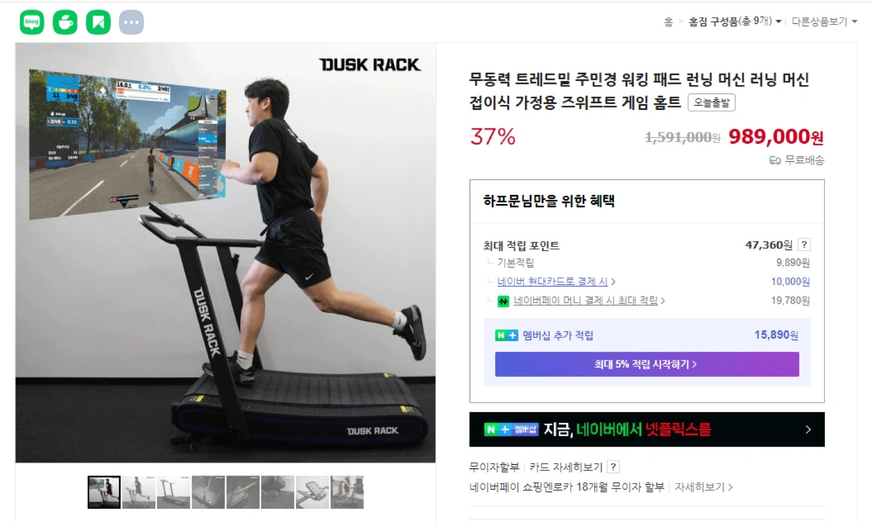Select the fourth product thumbnail
872x522 pixels.
[208, 492]
